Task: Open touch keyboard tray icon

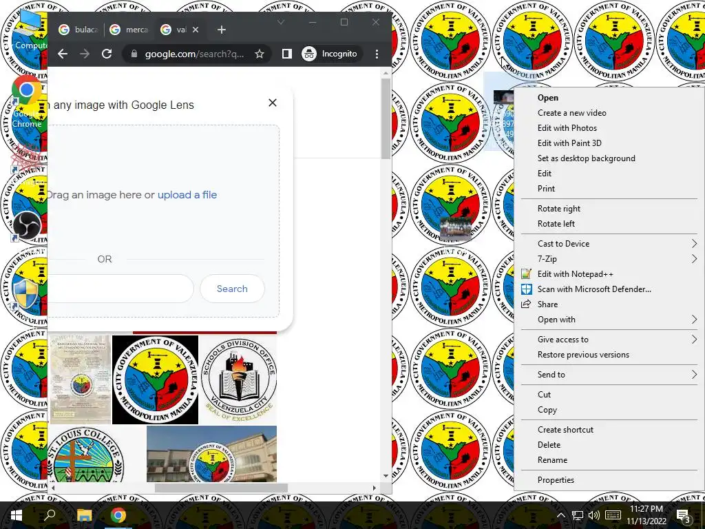Action: (613, 515)
